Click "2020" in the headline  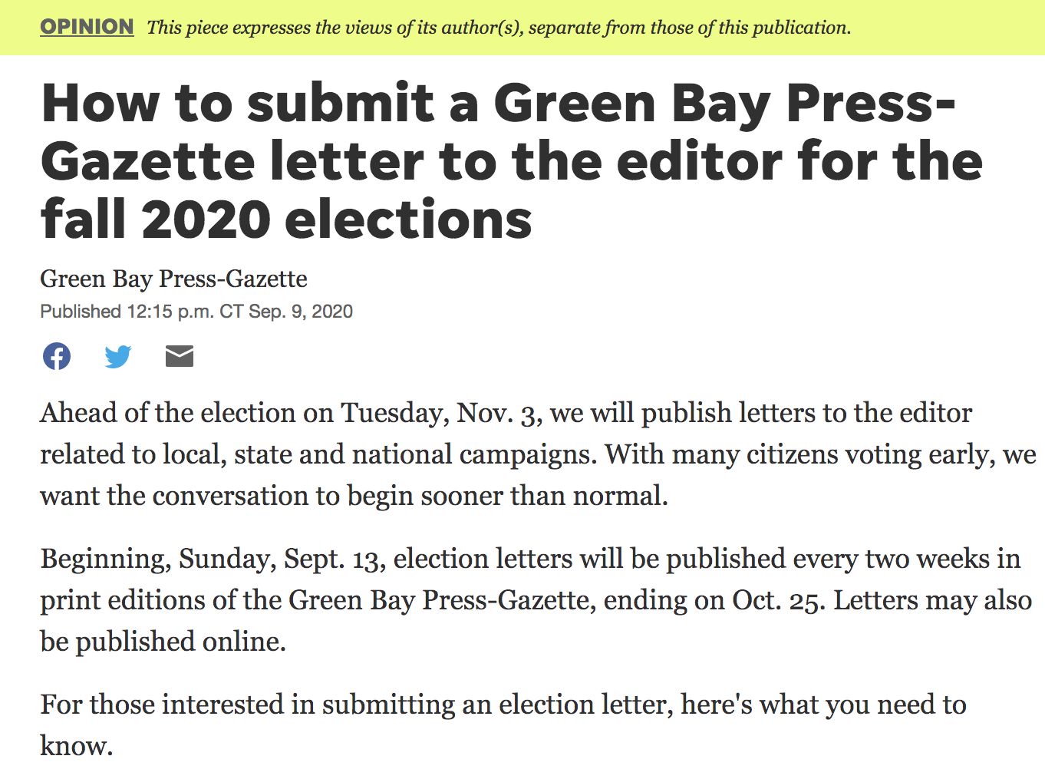coord(206,219)
